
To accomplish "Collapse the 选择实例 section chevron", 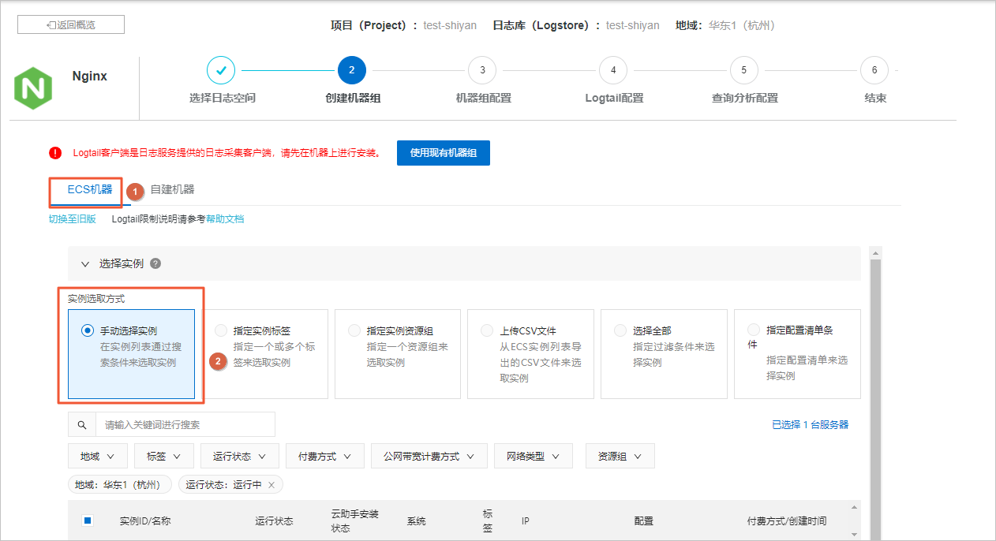I will coord(85,264).
